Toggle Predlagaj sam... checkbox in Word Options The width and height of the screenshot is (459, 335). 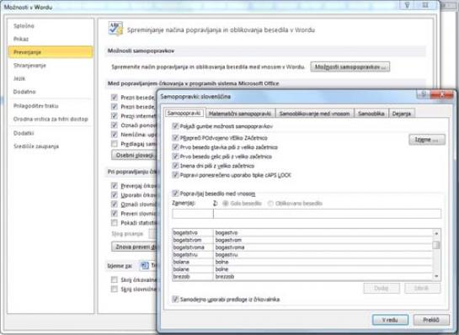click(115, 144)
